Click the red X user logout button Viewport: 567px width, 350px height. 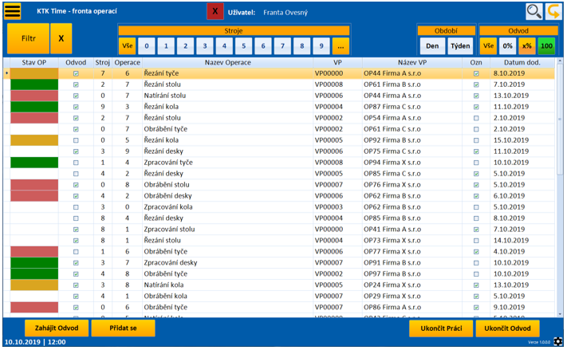click(x=215, y=13)
